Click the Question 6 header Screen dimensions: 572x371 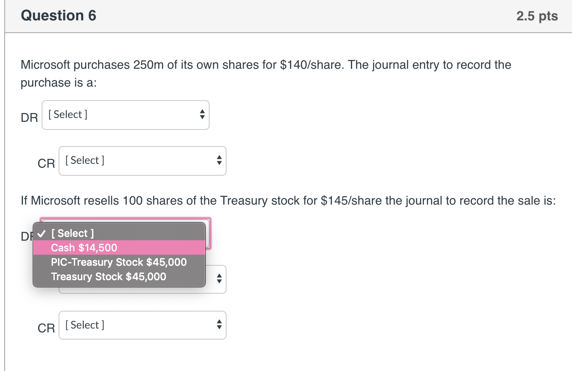coord(59,15)
